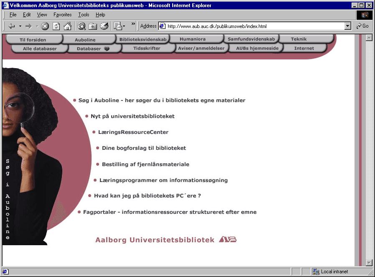Open the History pane icon
375x277 pixels.
(x=104, y=26)
